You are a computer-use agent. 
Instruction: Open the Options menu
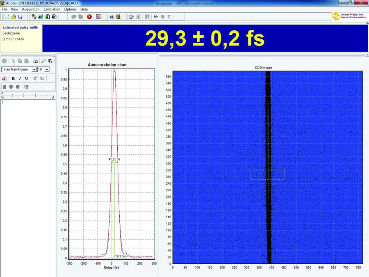click(x=70, y=9)
